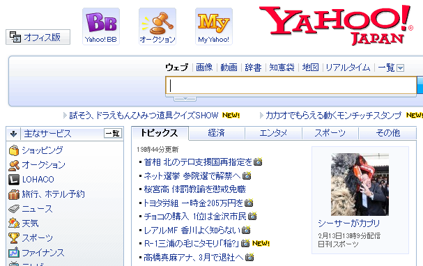Click the Yahoo! JAPAN logo
This screenshot has width=423, height=266.
click(336, 25)
